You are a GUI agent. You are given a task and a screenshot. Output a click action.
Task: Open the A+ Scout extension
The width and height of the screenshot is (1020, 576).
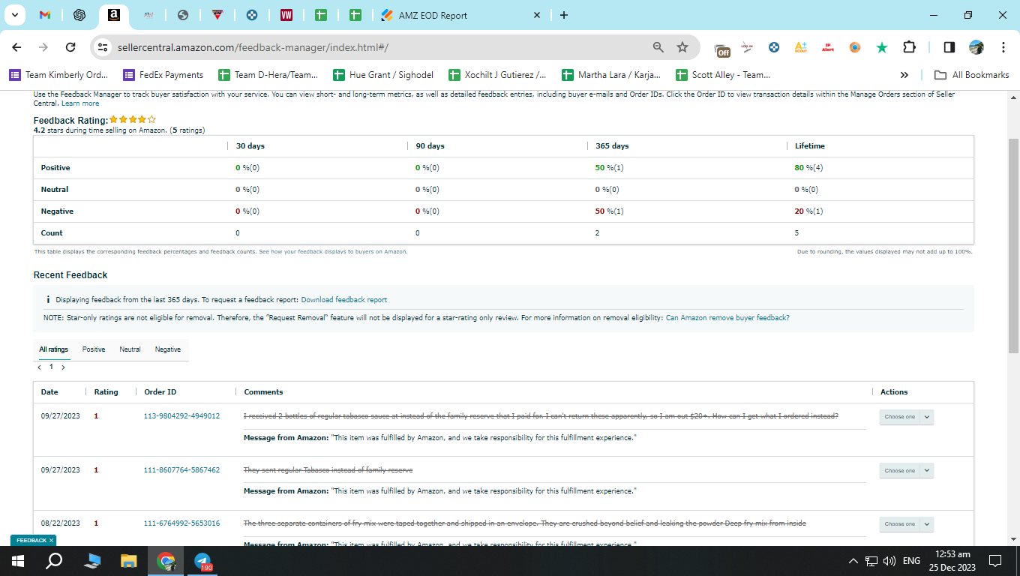pos(800,47)
